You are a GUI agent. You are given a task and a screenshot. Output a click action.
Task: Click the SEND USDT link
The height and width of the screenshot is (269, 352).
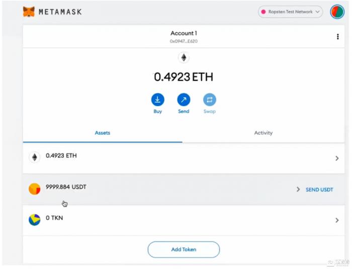tap(319, 190)
